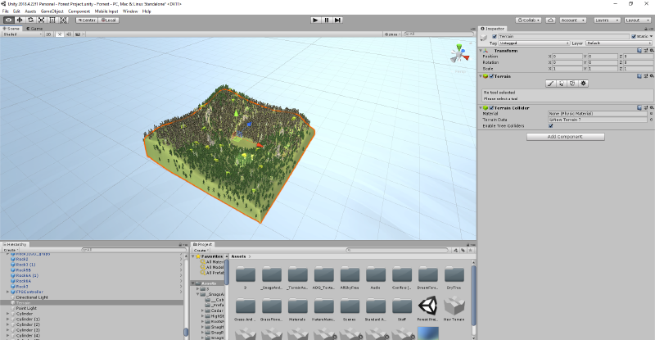Screen dimensions: 655x340
Task: Open the GameObject menu
Action: [x=52, y=11]
